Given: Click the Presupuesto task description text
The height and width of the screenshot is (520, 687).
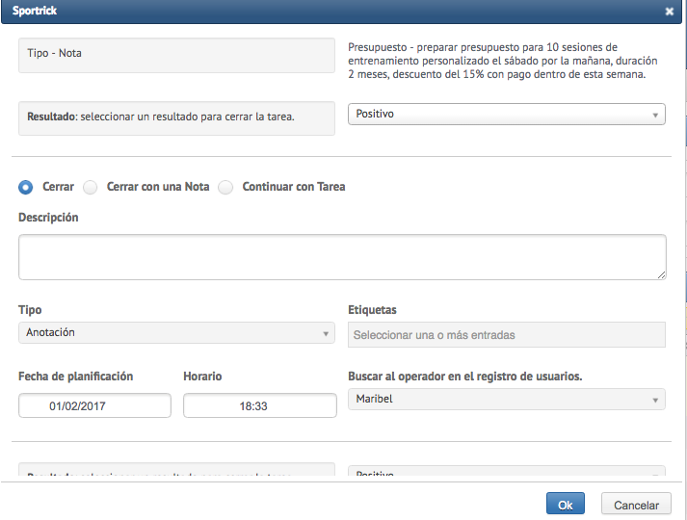Looking at the screenshot, I should click(x=503, y=61).
